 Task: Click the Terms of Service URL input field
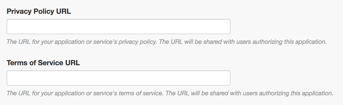coord(118,78)
